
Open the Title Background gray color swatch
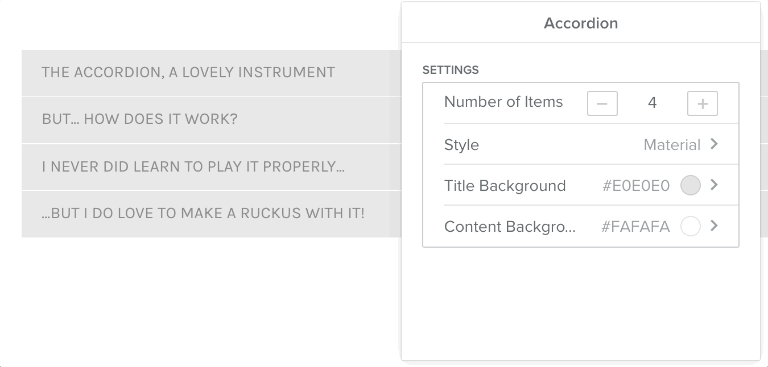[690, 185]
